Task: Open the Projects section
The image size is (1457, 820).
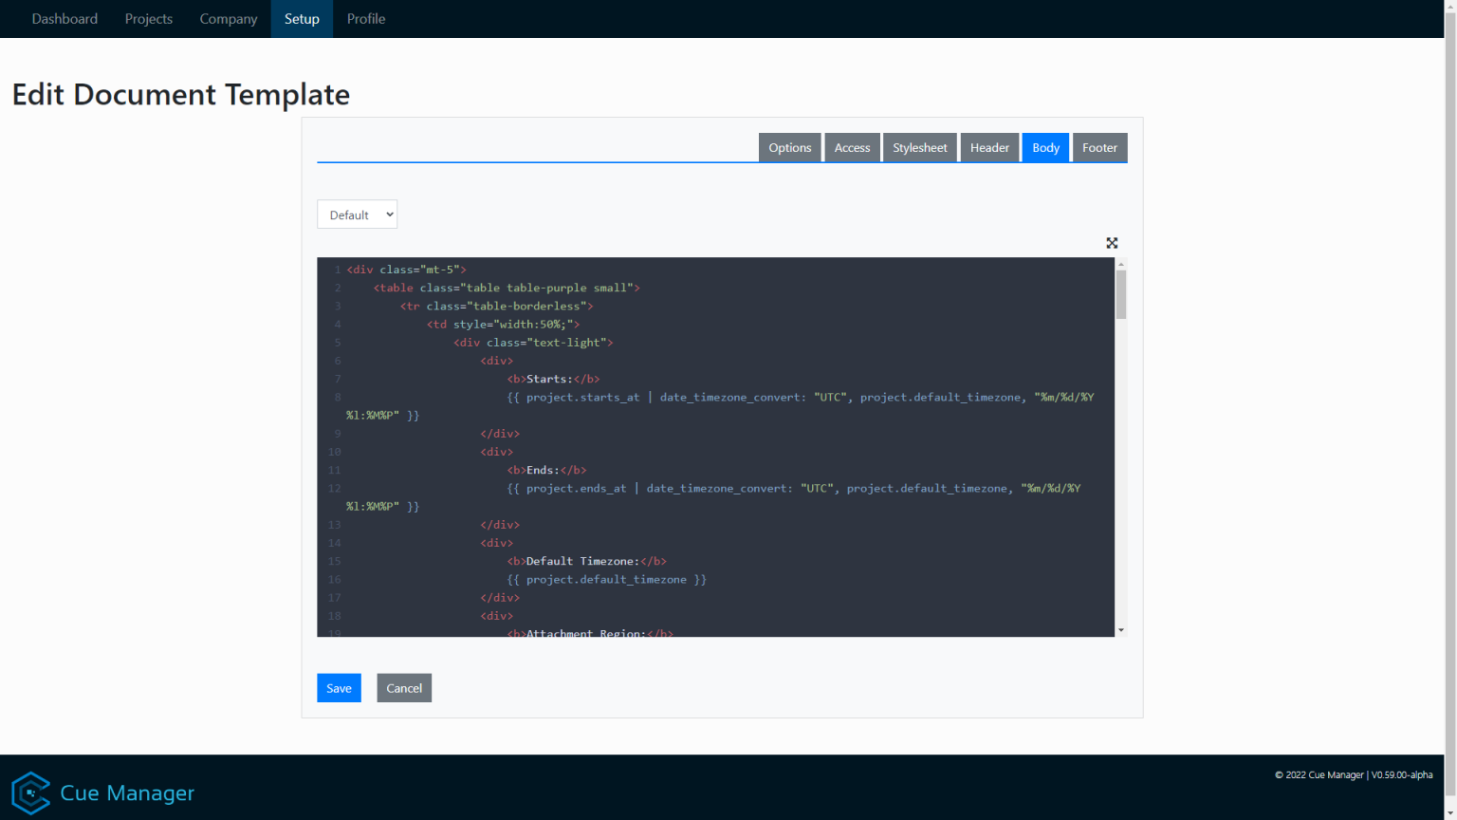Action: [148, 18]
